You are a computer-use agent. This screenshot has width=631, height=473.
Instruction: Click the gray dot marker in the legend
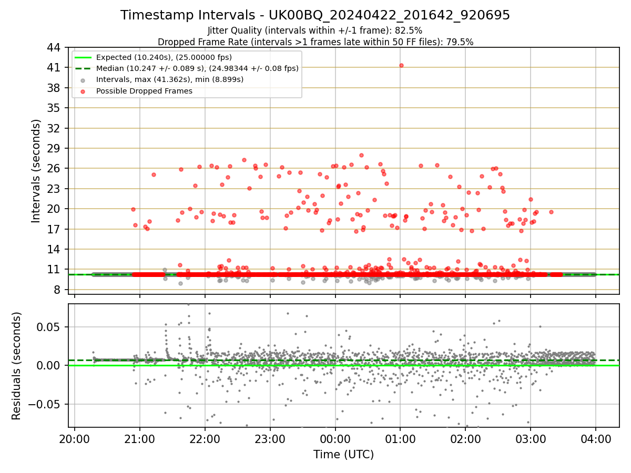click(x=84, y=80)
